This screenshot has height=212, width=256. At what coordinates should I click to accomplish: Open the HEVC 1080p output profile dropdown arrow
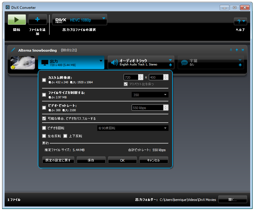104,18
